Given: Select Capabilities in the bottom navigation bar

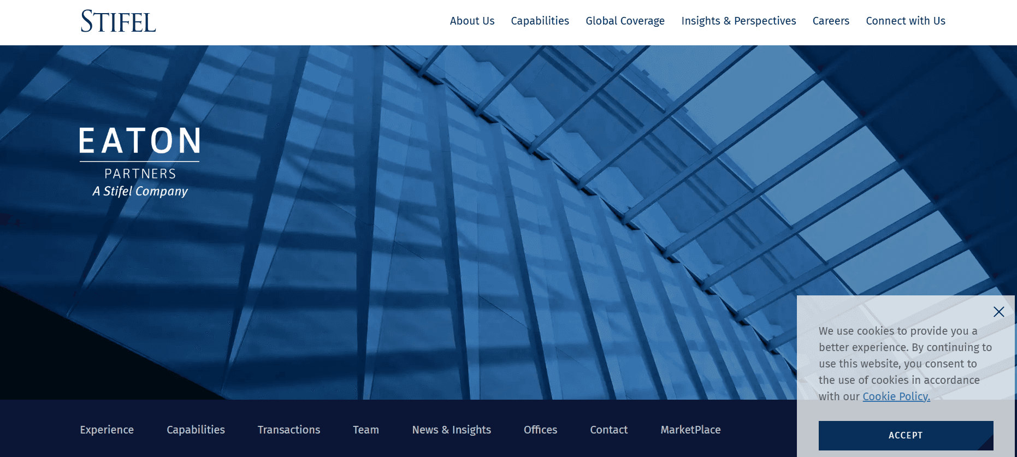Looking at the screenshot, I should tap(196, 430).
